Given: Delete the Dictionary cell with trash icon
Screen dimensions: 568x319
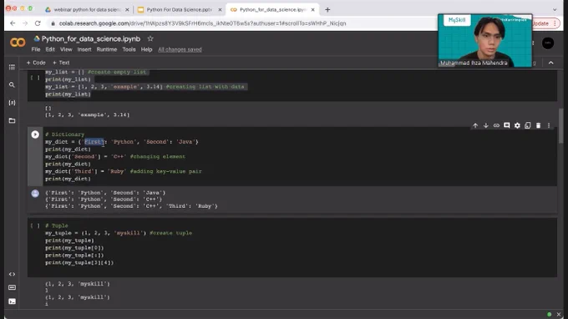Looking at the screenshot, I should coord(538,125).
